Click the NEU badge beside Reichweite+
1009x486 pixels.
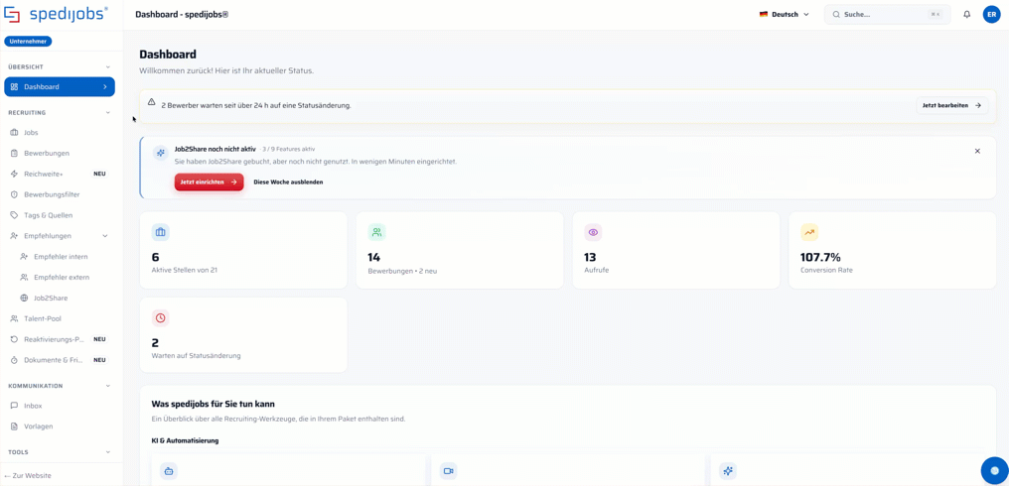tap(99, 174)
